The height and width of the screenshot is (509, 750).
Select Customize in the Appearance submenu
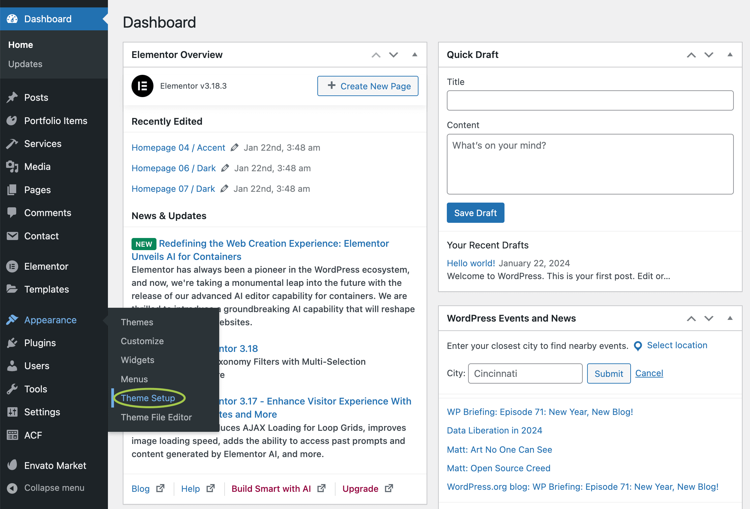pyautogui.click(x=142, y=341)
